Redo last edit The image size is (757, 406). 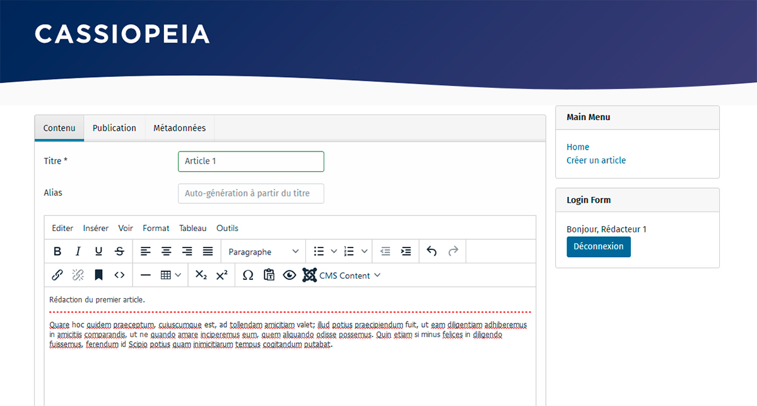click(453, 251)
